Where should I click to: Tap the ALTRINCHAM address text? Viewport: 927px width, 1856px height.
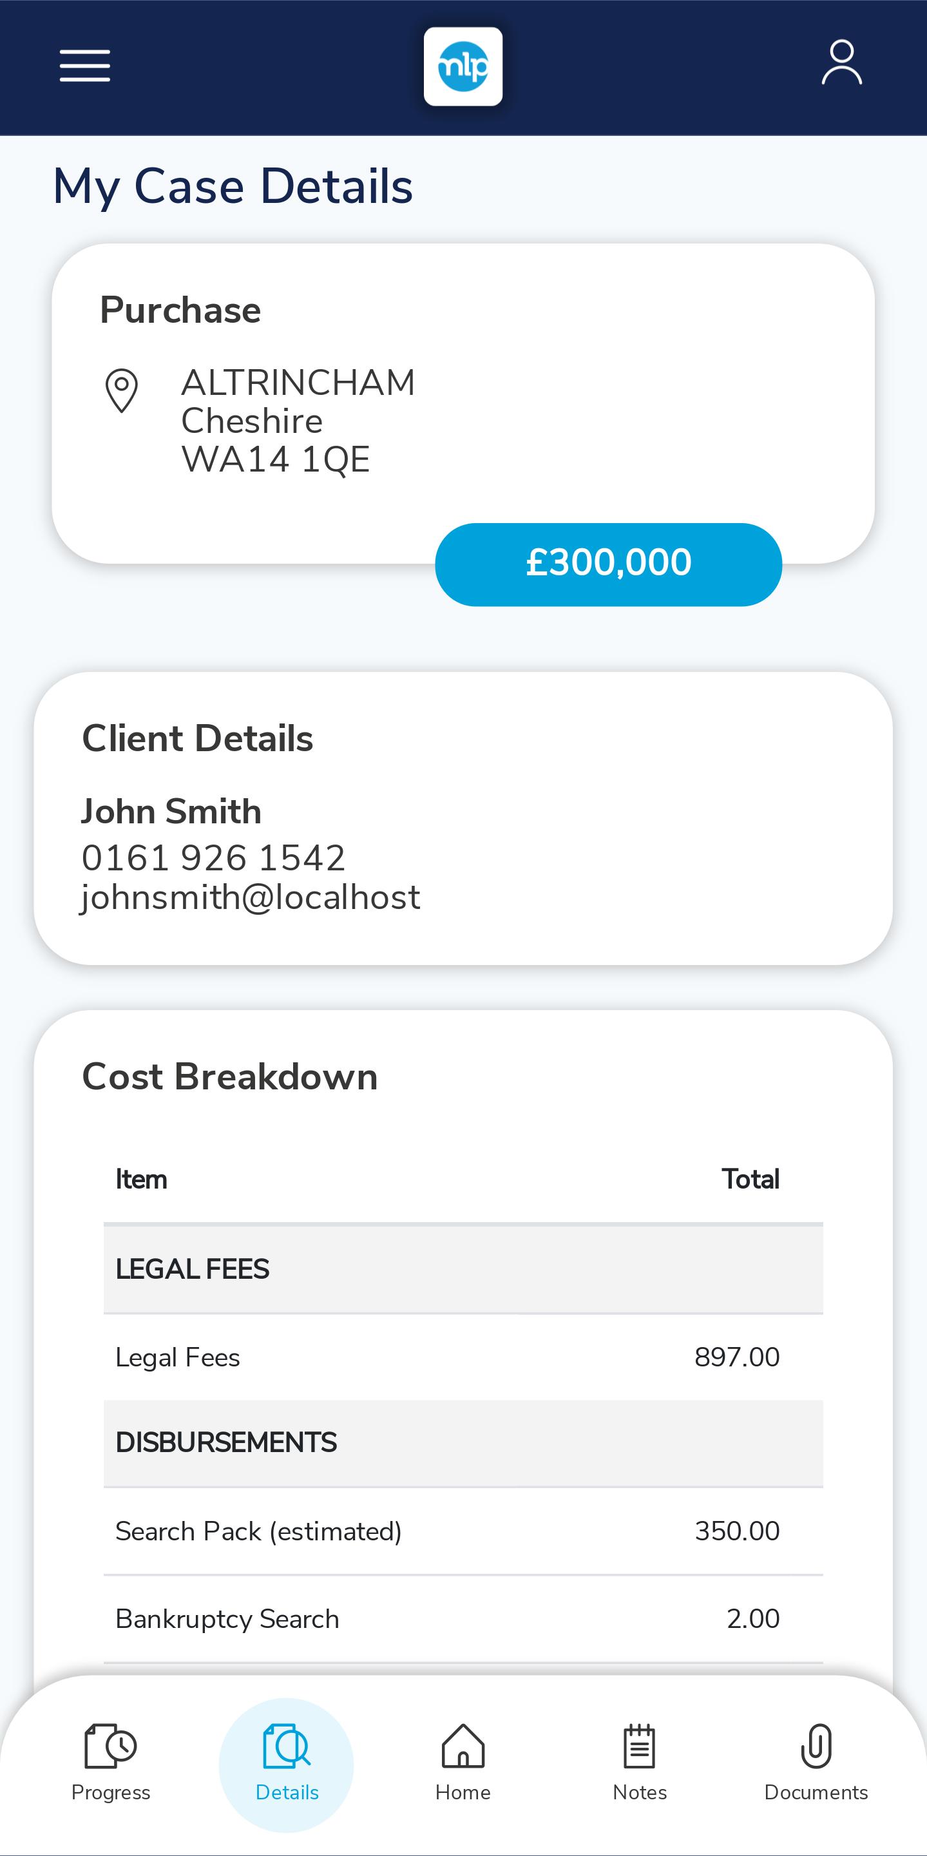298,382
